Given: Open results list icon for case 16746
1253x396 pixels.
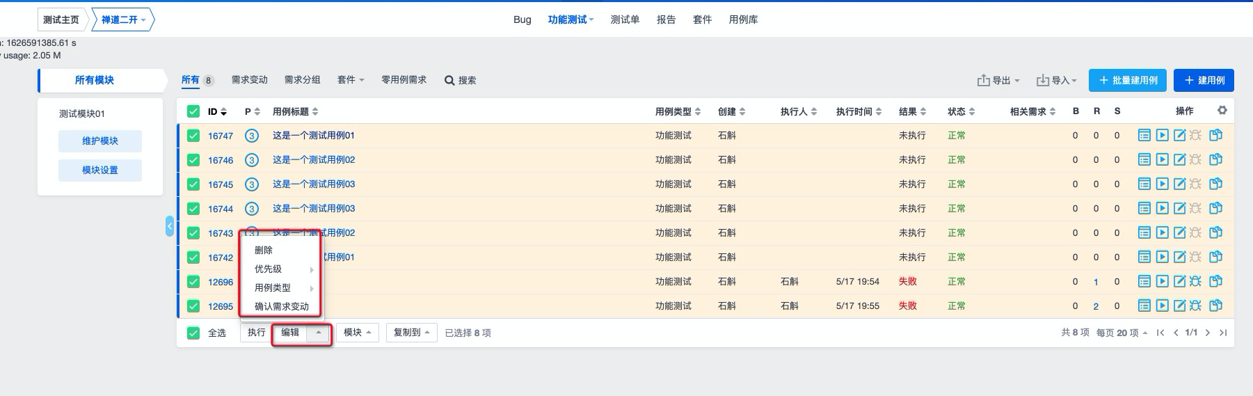Looking at the screenshot, I should (x=1144, y=159).
